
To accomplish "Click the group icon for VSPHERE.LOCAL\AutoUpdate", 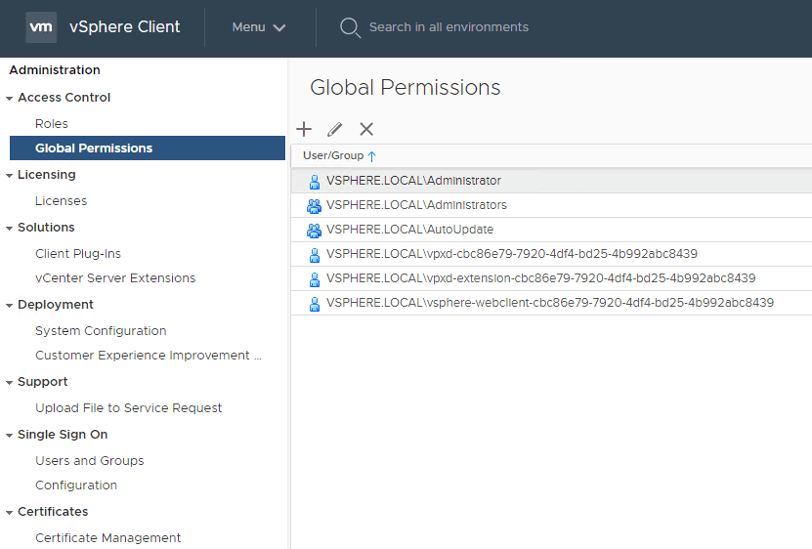I will click(314, 230).
